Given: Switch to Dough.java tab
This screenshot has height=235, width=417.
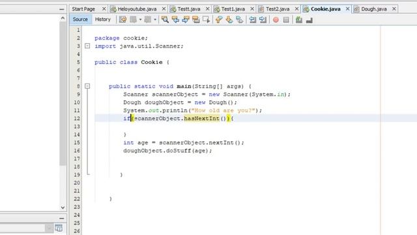Looking at the screenshot, I should tap(373, 9).
